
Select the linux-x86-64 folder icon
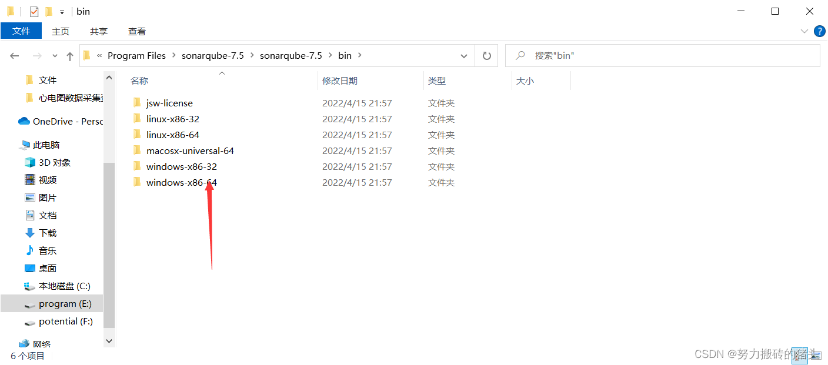tap(137, 135)
